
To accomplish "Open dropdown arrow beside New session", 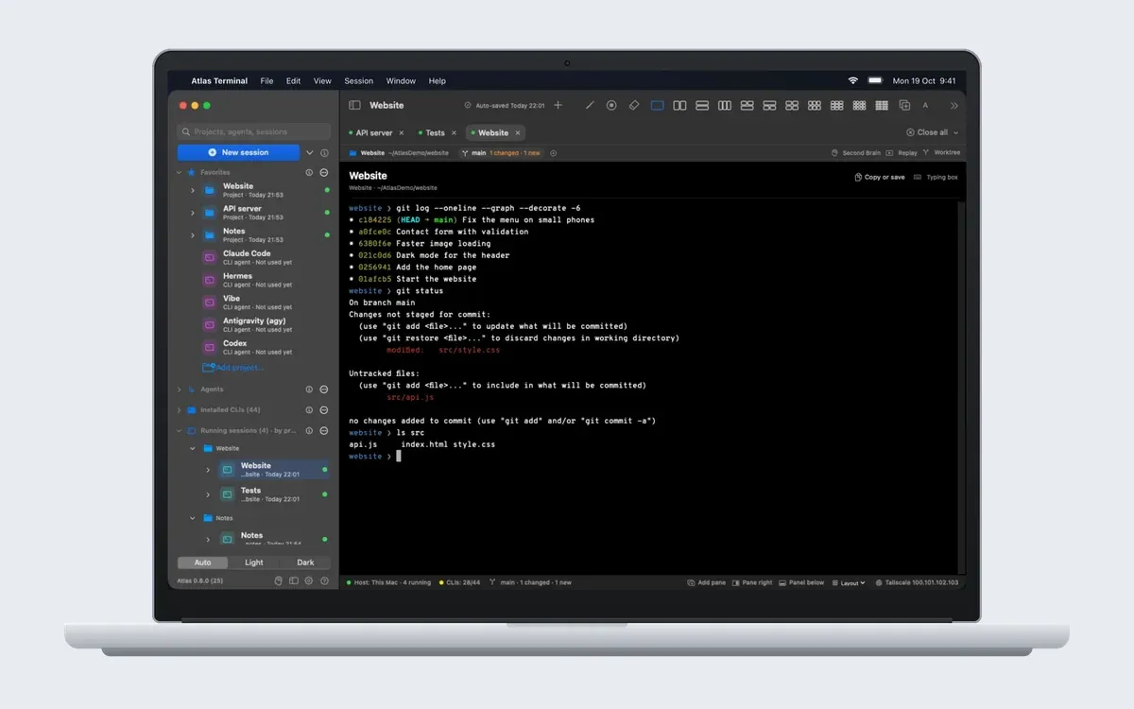I will pos(309,152).
